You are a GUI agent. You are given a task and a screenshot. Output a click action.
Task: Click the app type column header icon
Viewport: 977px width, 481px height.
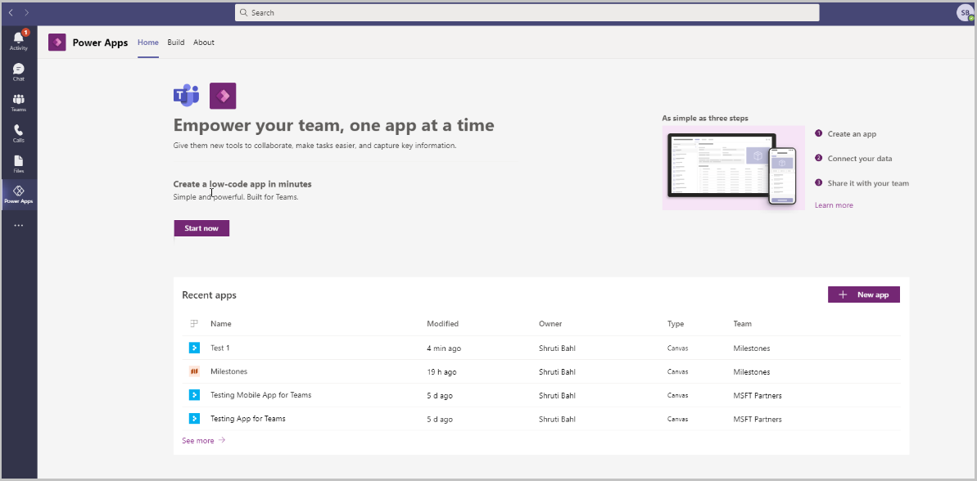pos(194,324)
